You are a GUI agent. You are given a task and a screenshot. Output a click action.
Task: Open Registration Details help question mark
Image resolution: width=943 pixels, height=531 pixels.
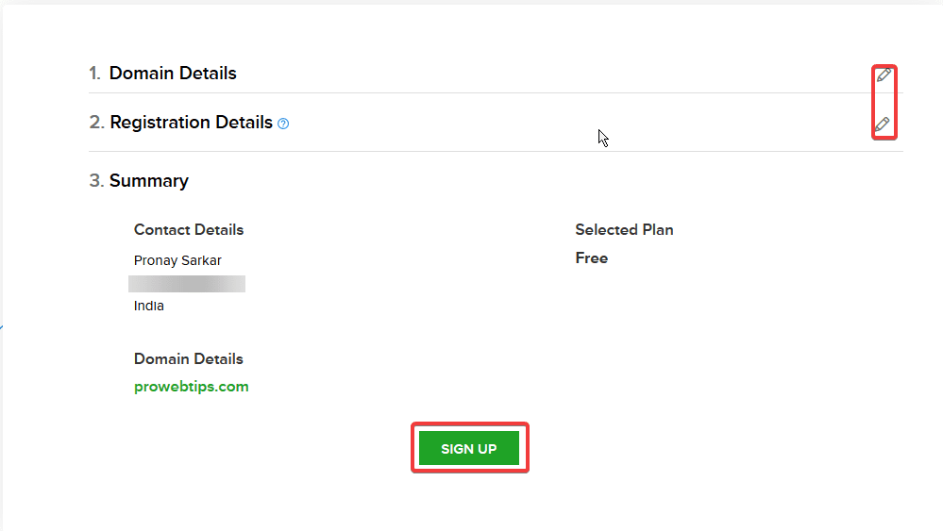click(283, 124)
